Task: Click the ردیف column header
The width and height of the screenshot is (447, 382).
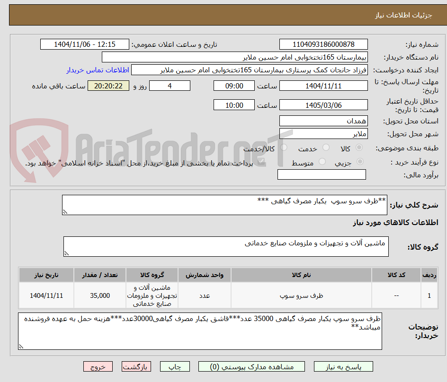Action: pyautogui.click(x=429, y=275)
